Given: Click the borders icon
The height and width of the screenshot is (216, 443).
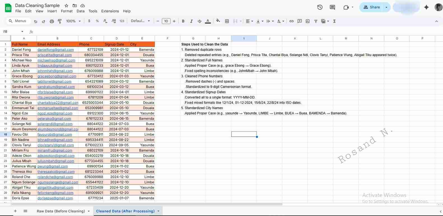Looking at the screenshot, I should [227, 21].
